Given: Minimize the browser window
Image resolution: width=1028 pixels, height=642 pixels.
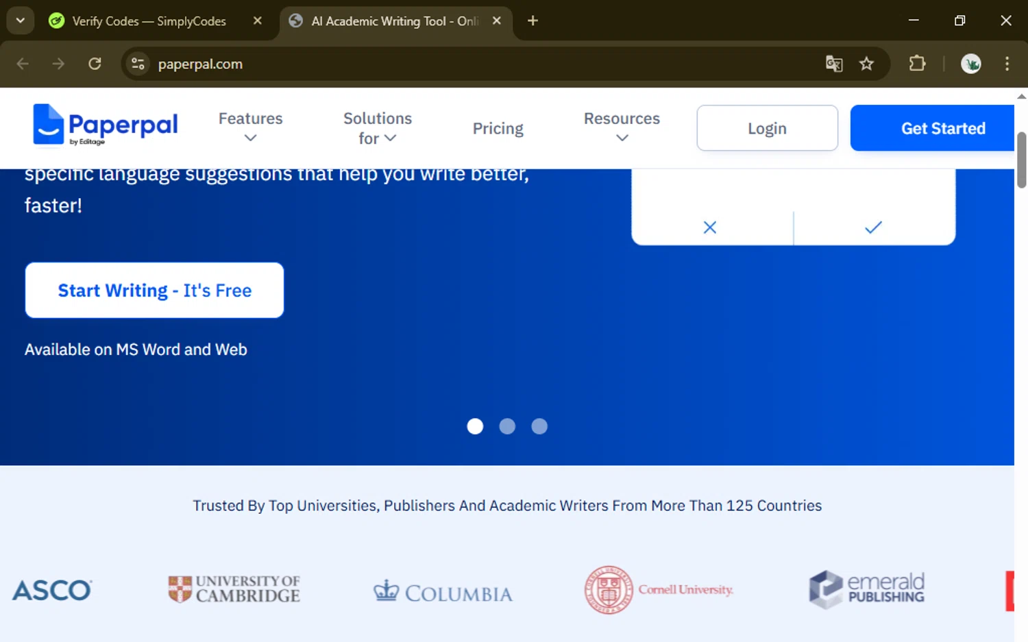Looking at the screenshot, I should (x=914, y=21).
